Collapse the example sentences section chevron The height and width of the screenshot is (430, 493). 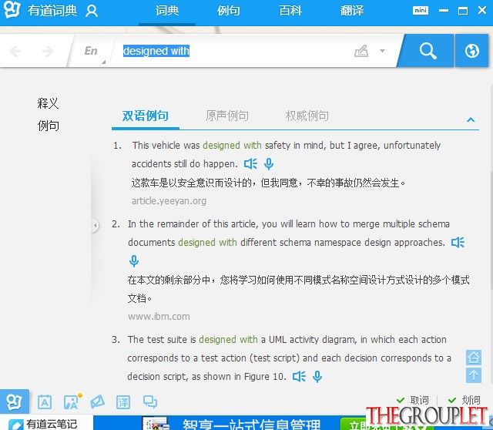[x=471, y=119]
